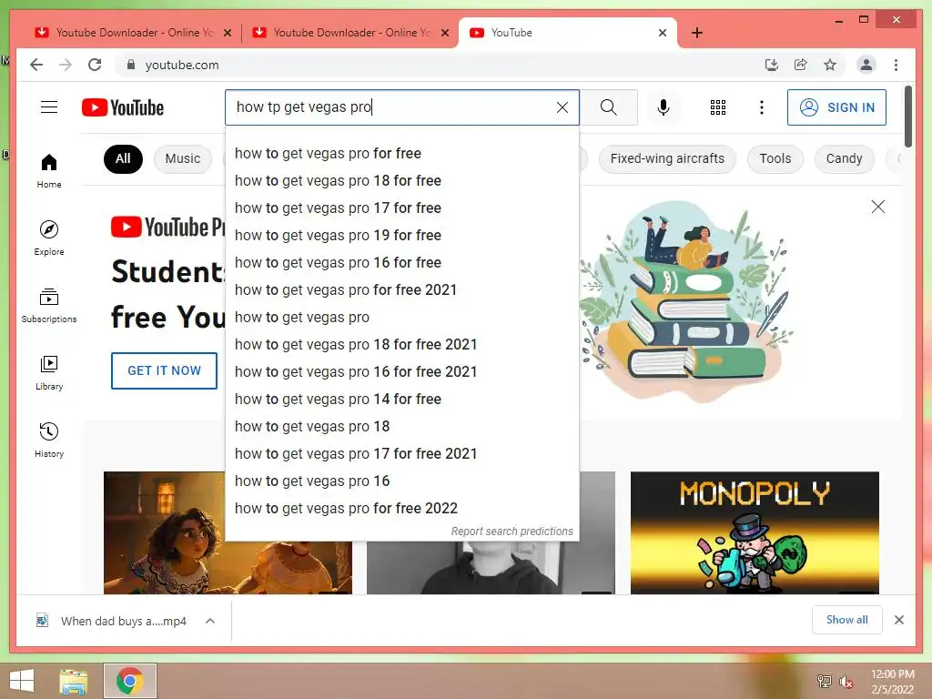Go back in Chrome
This screenshot has width=932, height=699.
(36, 65)
